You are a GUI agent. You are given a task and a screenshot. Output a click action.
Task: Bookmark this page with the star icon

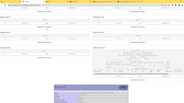click(169, 5)
